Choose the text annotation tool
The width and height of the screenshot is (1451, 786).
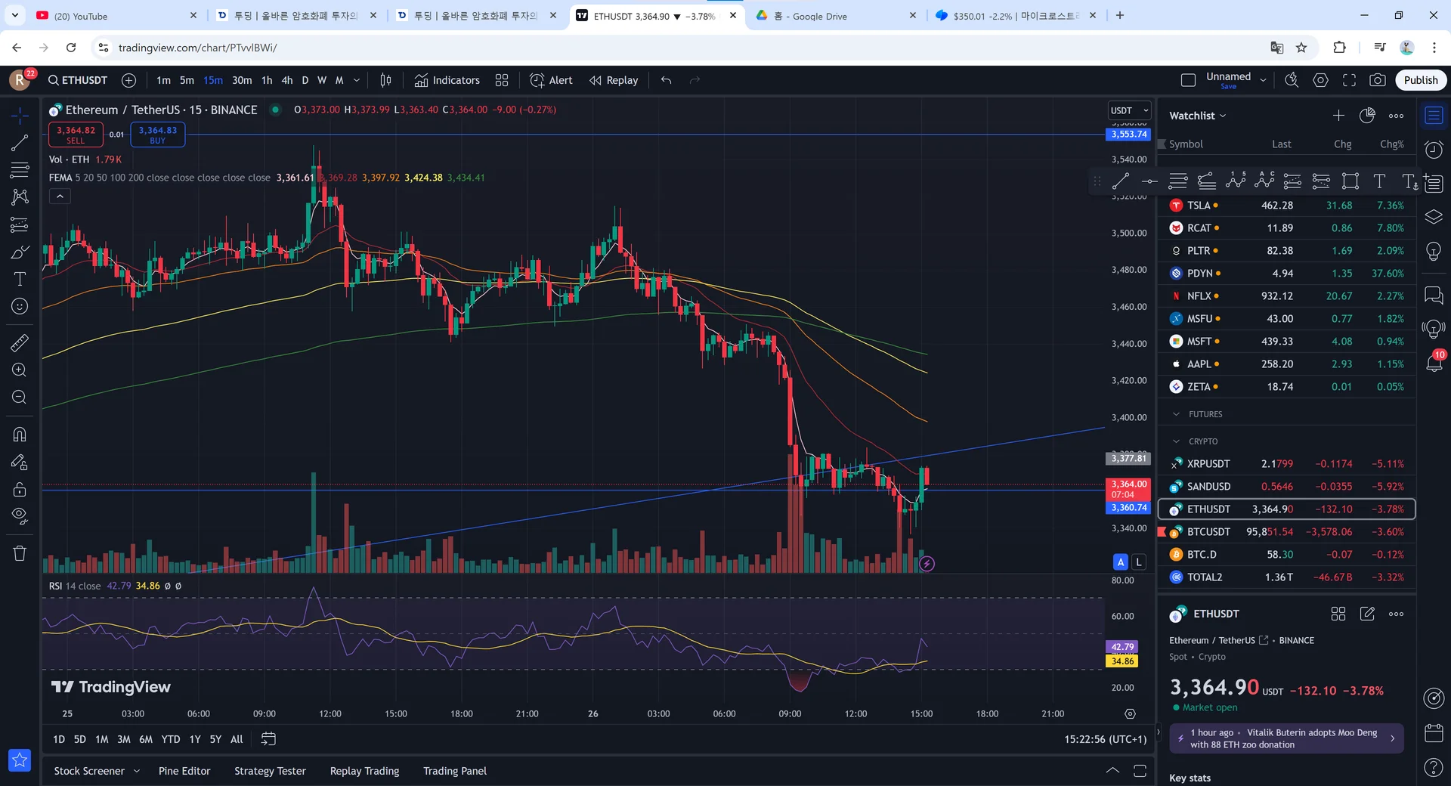pos(20,279)
